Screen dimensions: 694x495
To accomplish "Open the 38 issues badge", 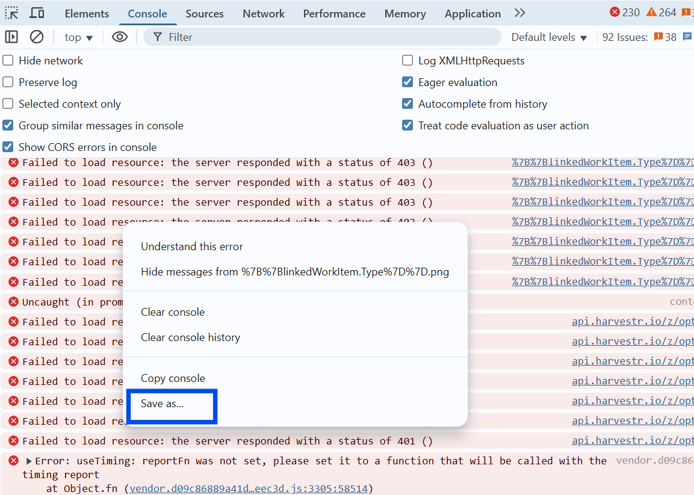I will point(665,37).
